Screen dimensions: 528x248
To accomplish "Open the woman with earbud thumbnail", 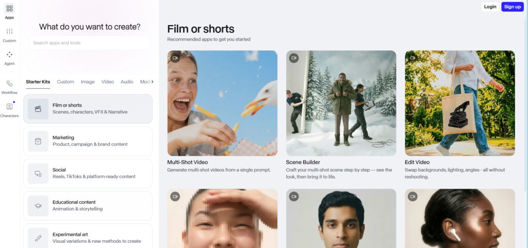I will 459,219.
